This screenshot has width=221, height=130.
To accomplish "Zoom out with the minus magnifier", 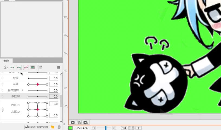I will click(x=94, y=128).
